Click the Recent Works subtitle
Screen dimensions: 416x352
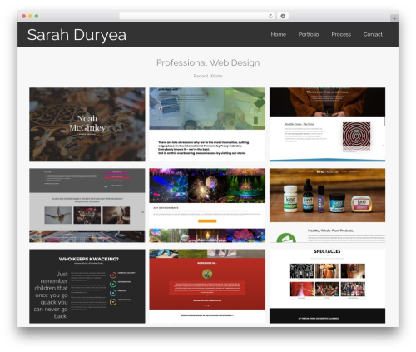point(208,76)
